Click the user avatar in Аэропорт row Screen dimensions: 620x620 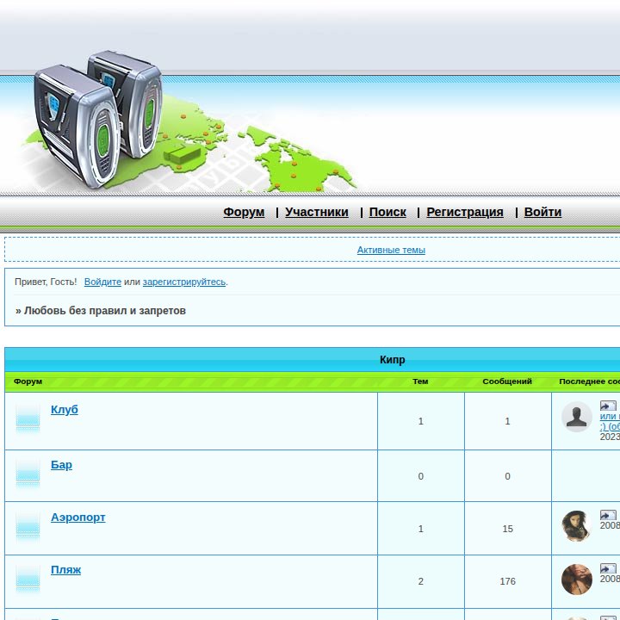pos(576,525)
